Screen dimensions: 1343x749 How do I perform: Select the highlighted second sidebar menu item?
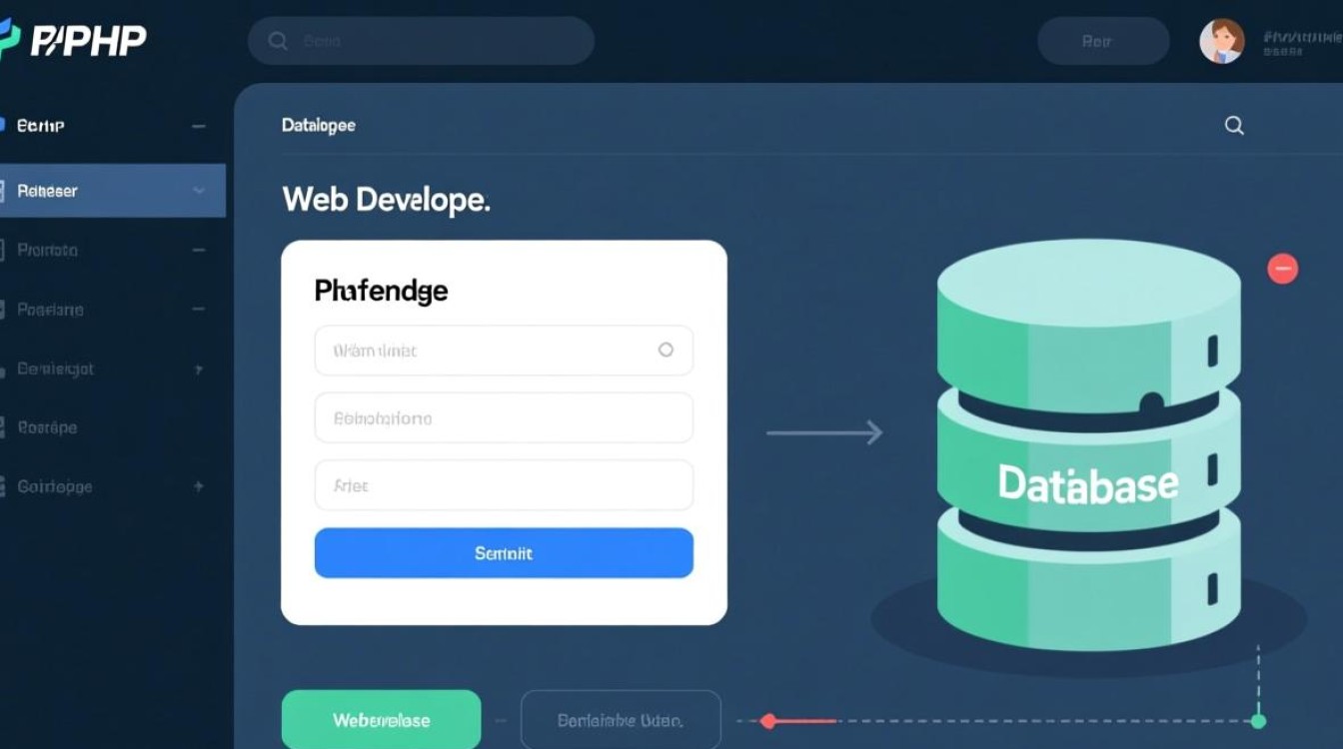[x=100, y=191]
